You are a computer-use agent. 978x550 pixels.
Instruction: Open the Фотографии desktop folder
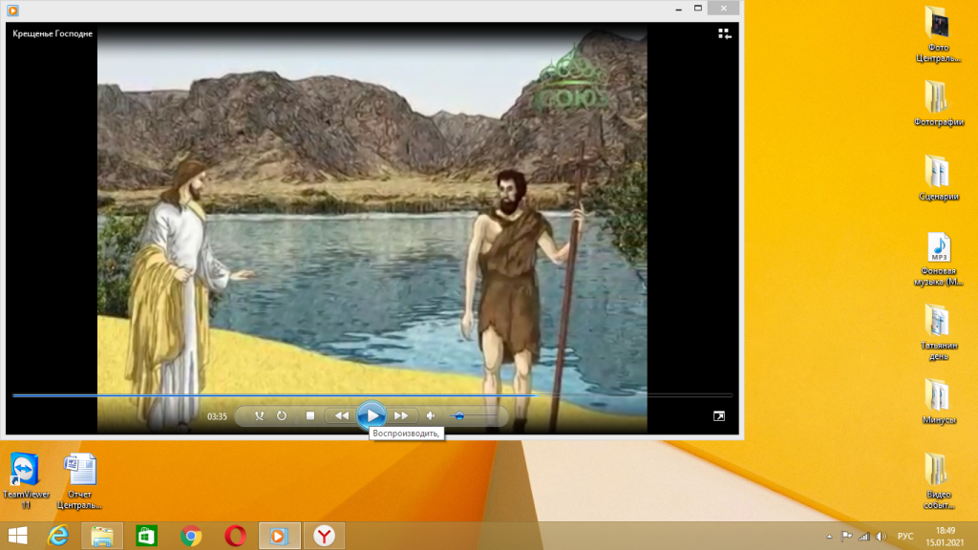[x=938, y=103]
